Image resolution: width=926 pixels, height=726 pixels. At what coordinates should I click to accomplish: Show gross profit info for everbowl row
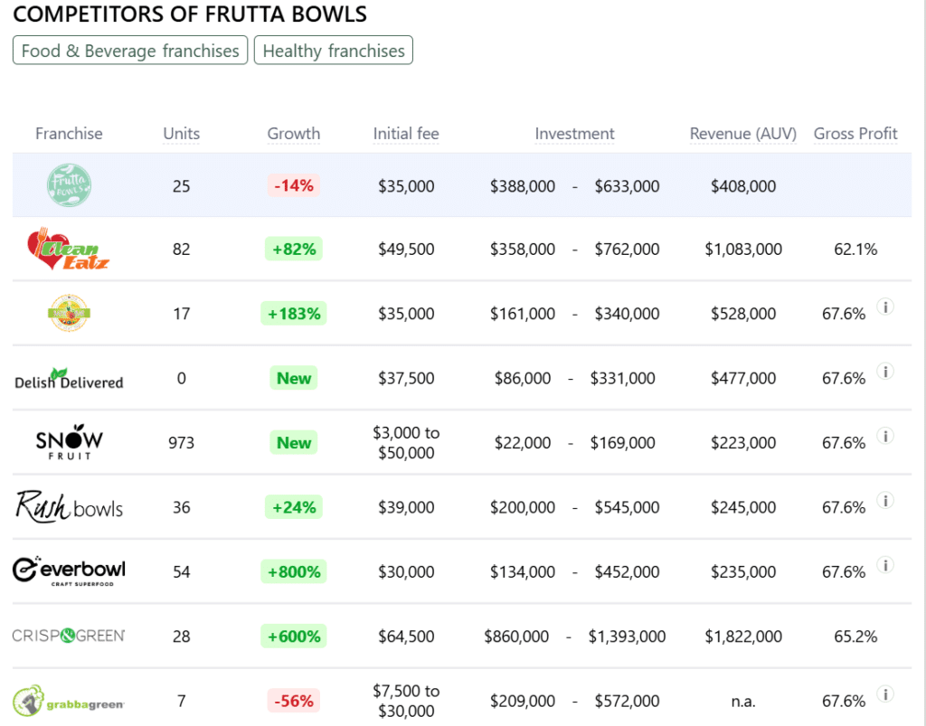[885, 565]
